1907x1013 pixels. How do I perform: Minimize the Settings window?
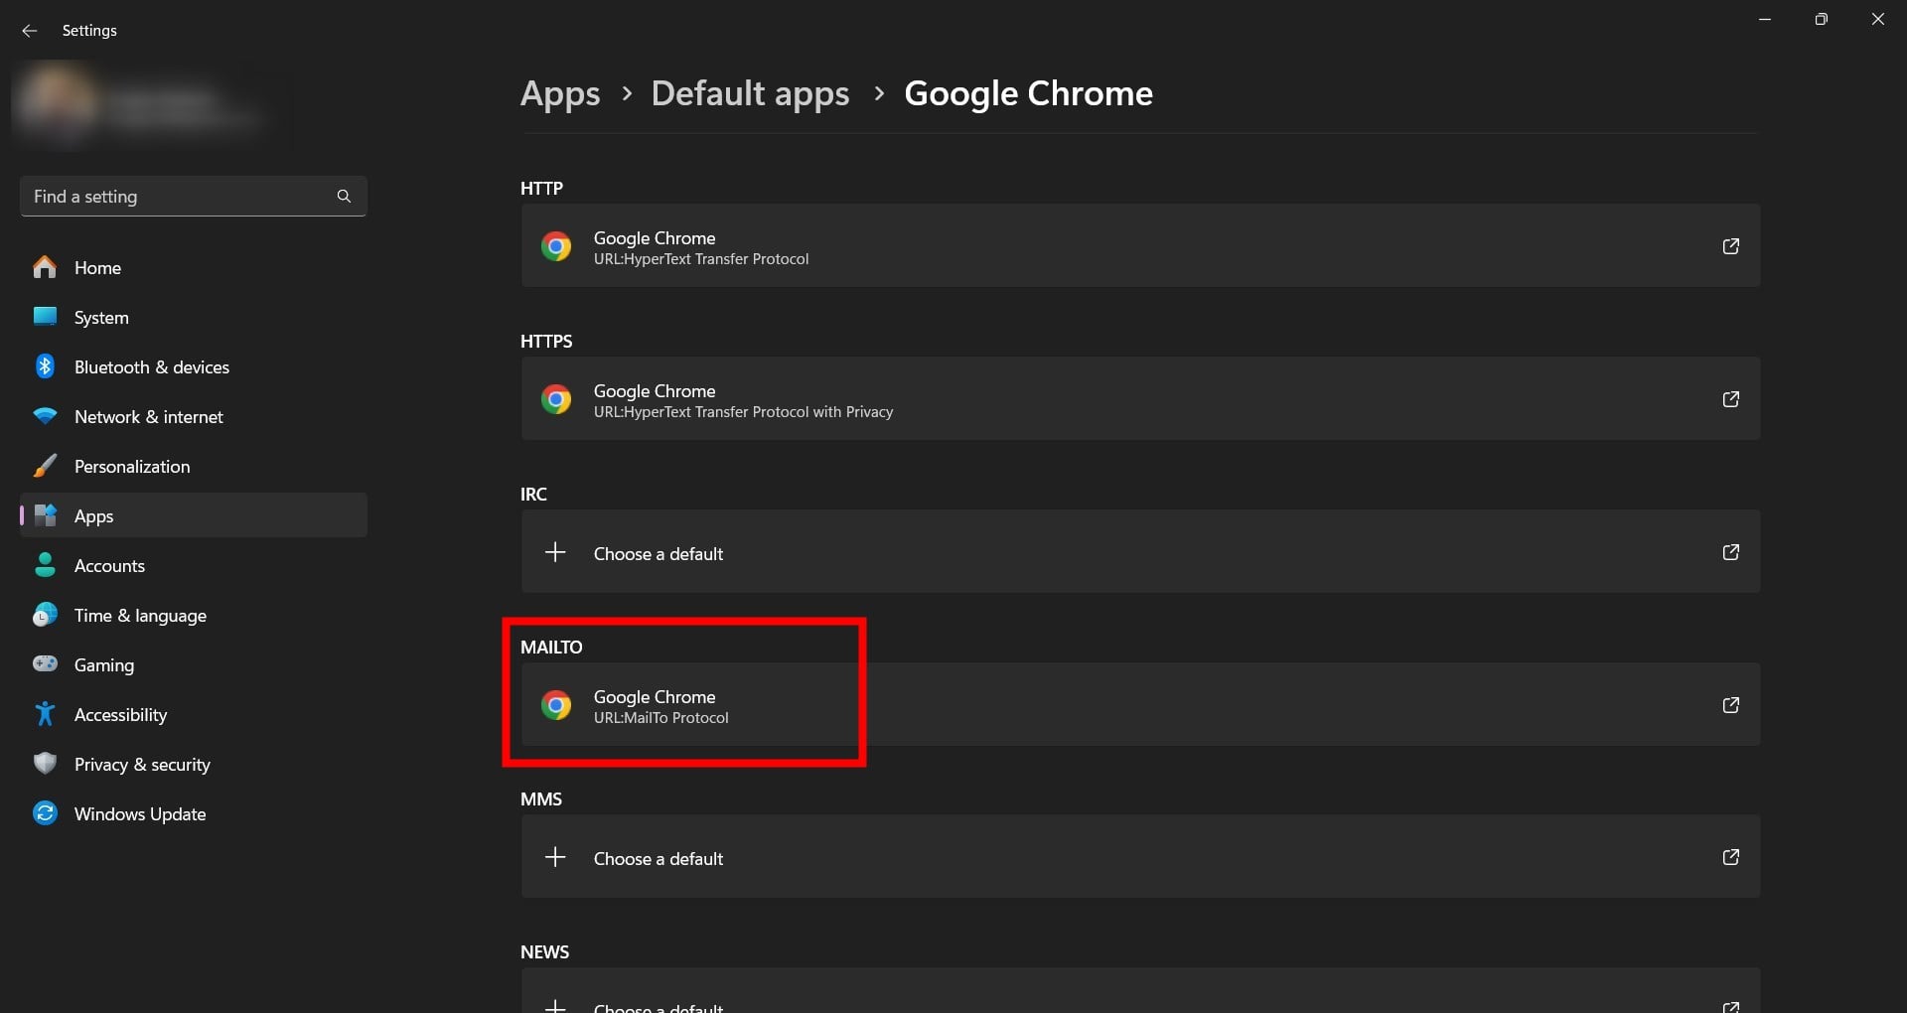click(1765, 19)
